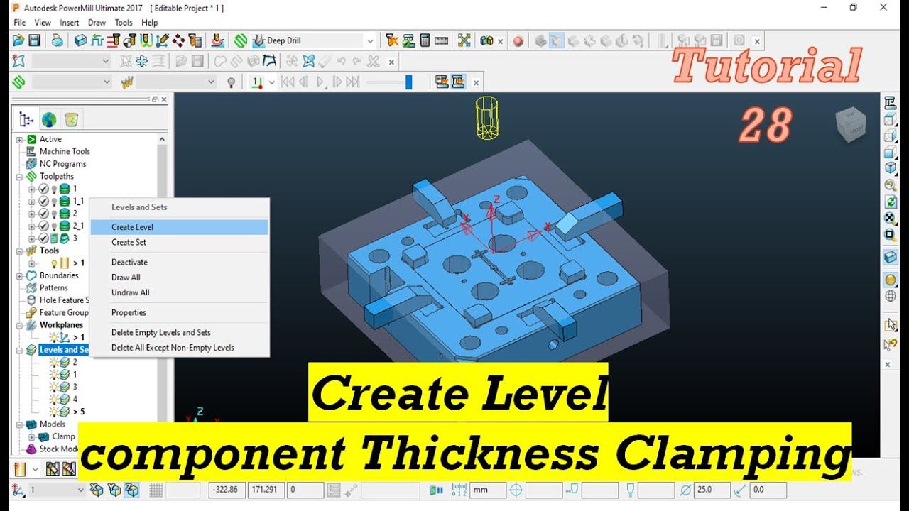
Task: Toggle light bulb visibility of level 2
Action: tap(53, 362)
